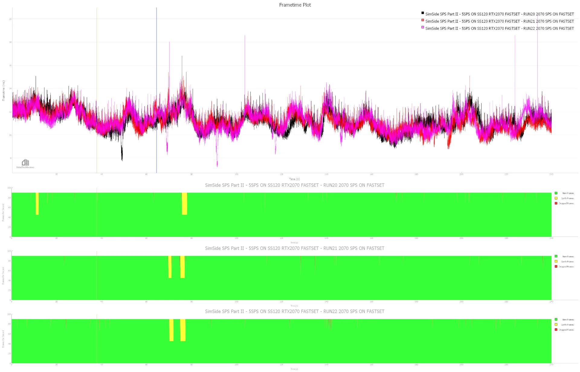
Task: Click the Time (s) label under Frametime Plot
Action: [x=295, y=179]
